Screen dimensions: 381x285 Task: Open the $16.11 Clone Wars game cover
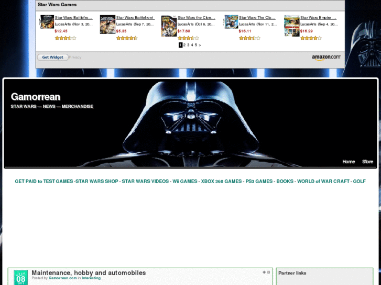[231, 22]
